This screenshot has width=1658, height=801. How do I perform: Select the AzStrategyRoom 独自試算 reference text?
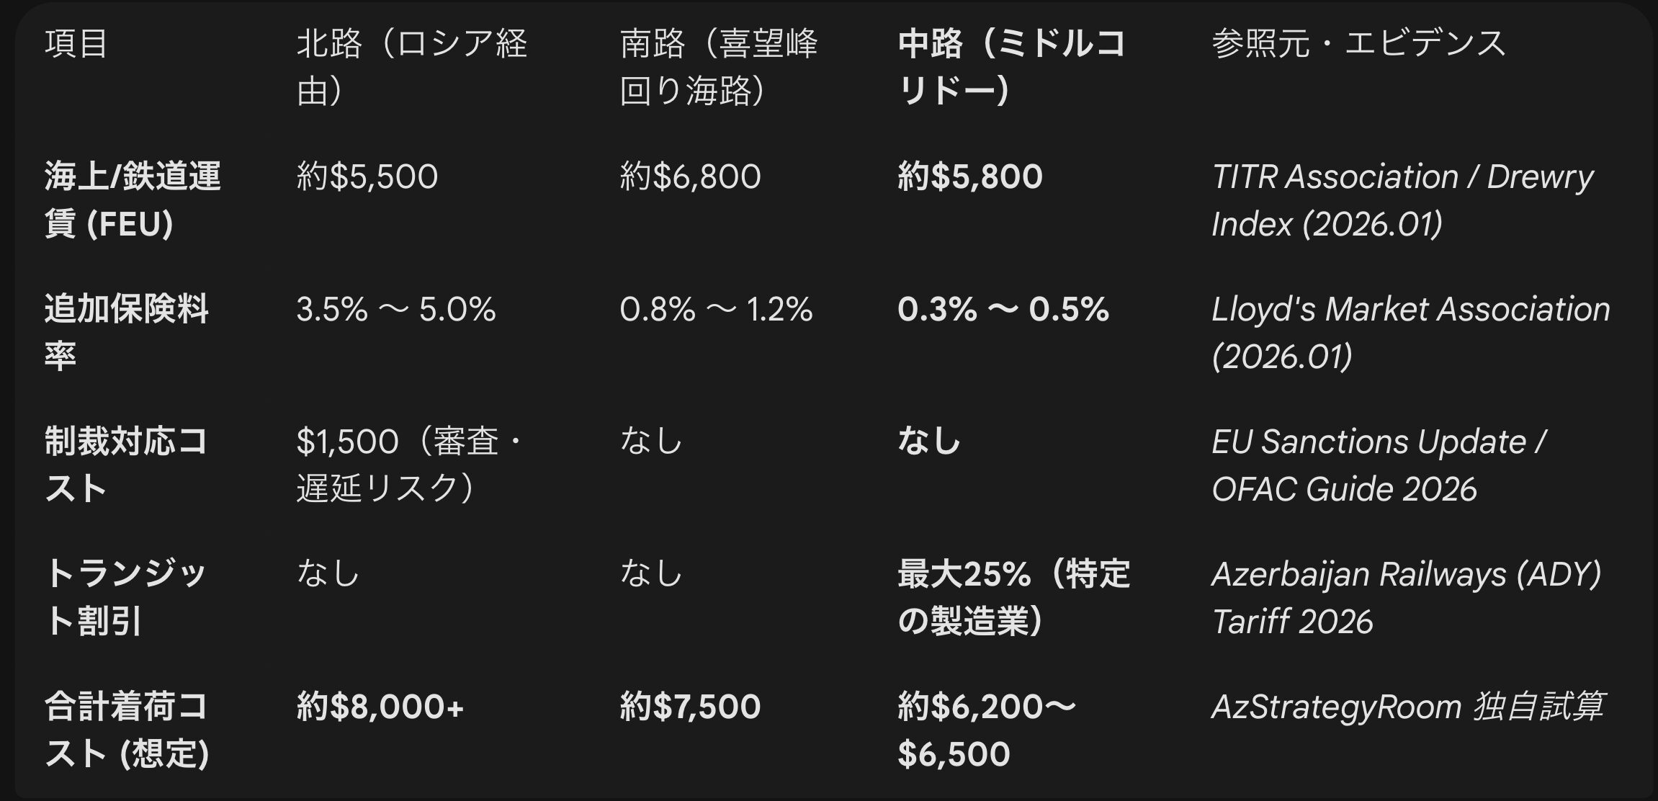tap(1407, 707)
